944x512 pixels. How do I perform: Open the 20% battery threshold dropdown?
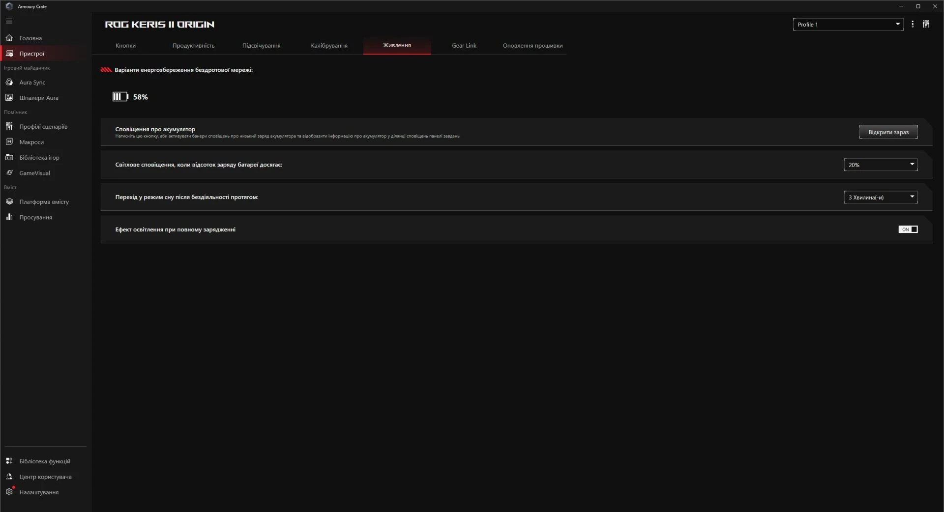click(x=881, y=165)
